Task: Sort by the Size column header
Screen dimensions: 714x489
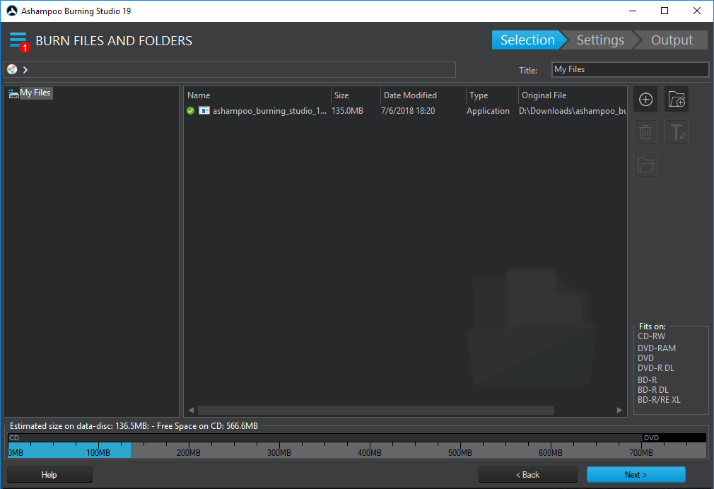Action: [356, 95]
